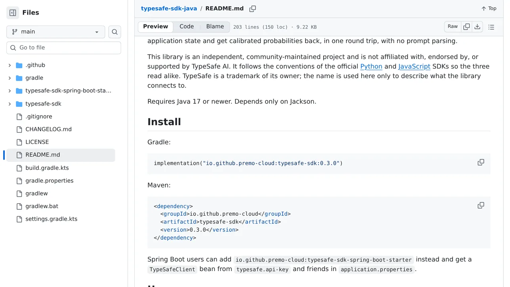
Task: Click the TypeSafeClient inline code
Action: 173,269
